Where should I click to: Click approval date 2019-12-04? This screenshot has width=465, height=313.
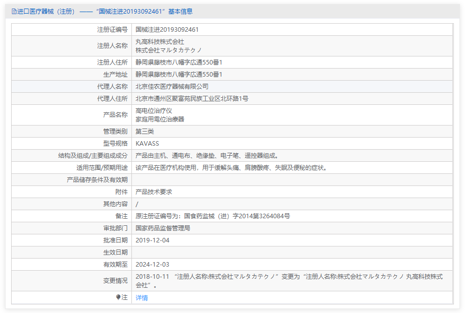point(152,240)
